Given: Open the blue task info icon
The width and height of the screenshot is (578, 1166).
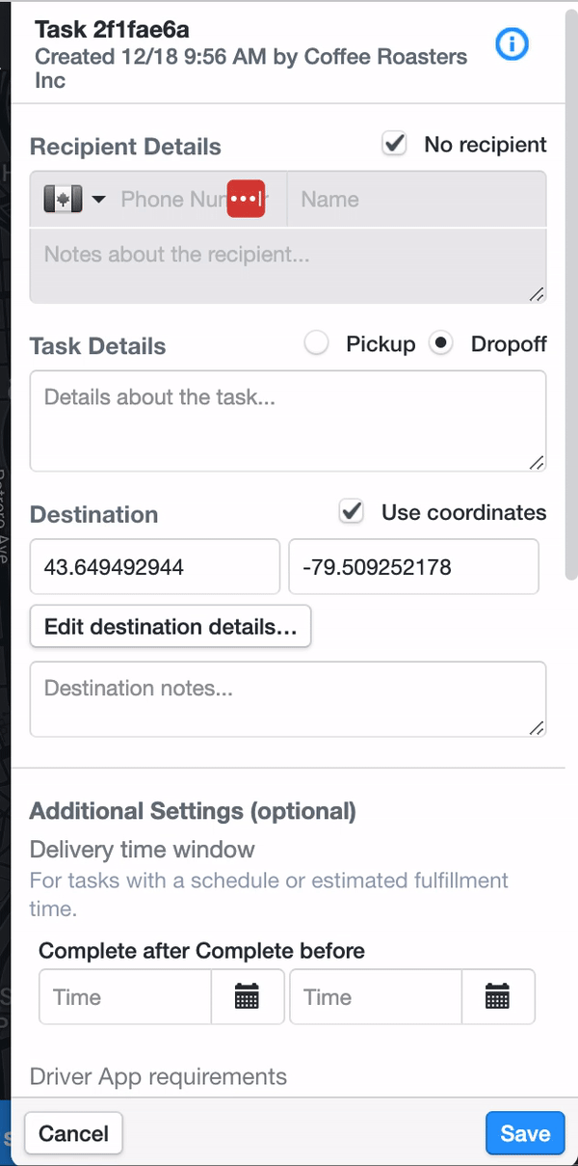Looking at the screenshot, I should point(512,43).
